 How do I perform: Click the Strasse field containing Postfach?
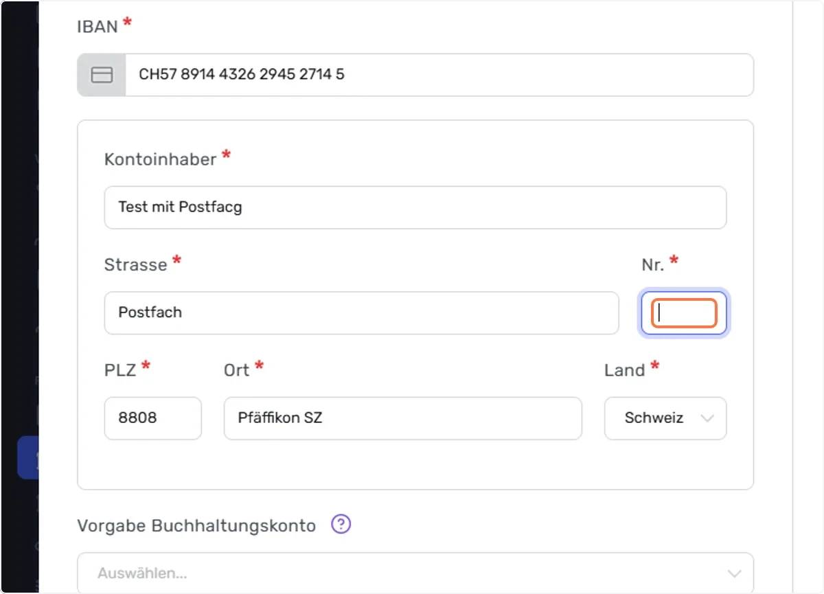click(361, 313)
